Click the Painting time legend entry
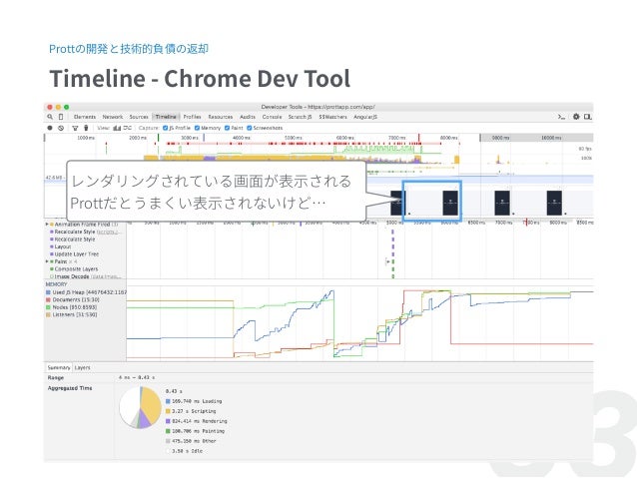 [x=195, y=431]
